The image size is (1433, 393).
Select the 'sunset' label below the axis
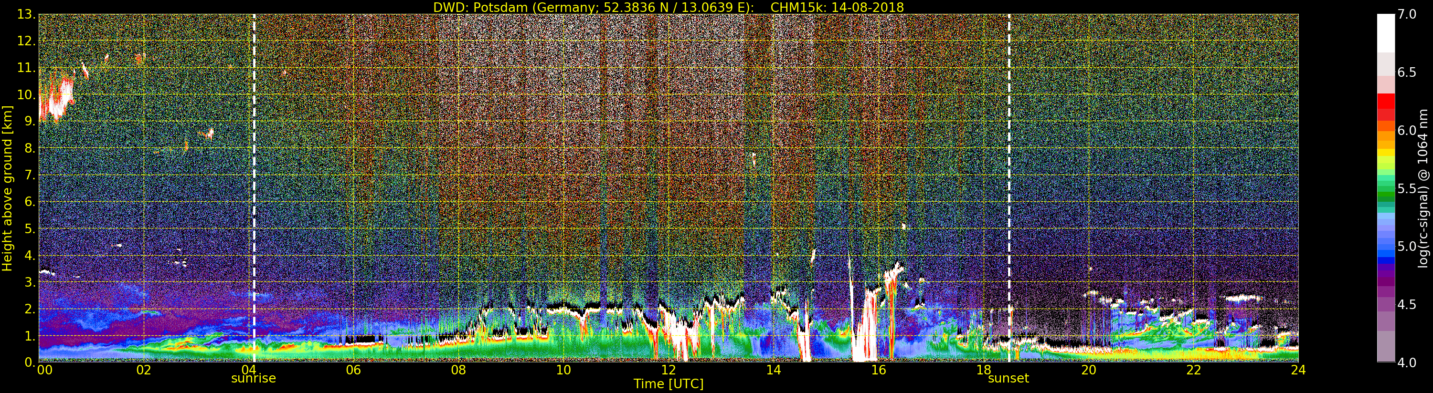(x=1008, y=379)
